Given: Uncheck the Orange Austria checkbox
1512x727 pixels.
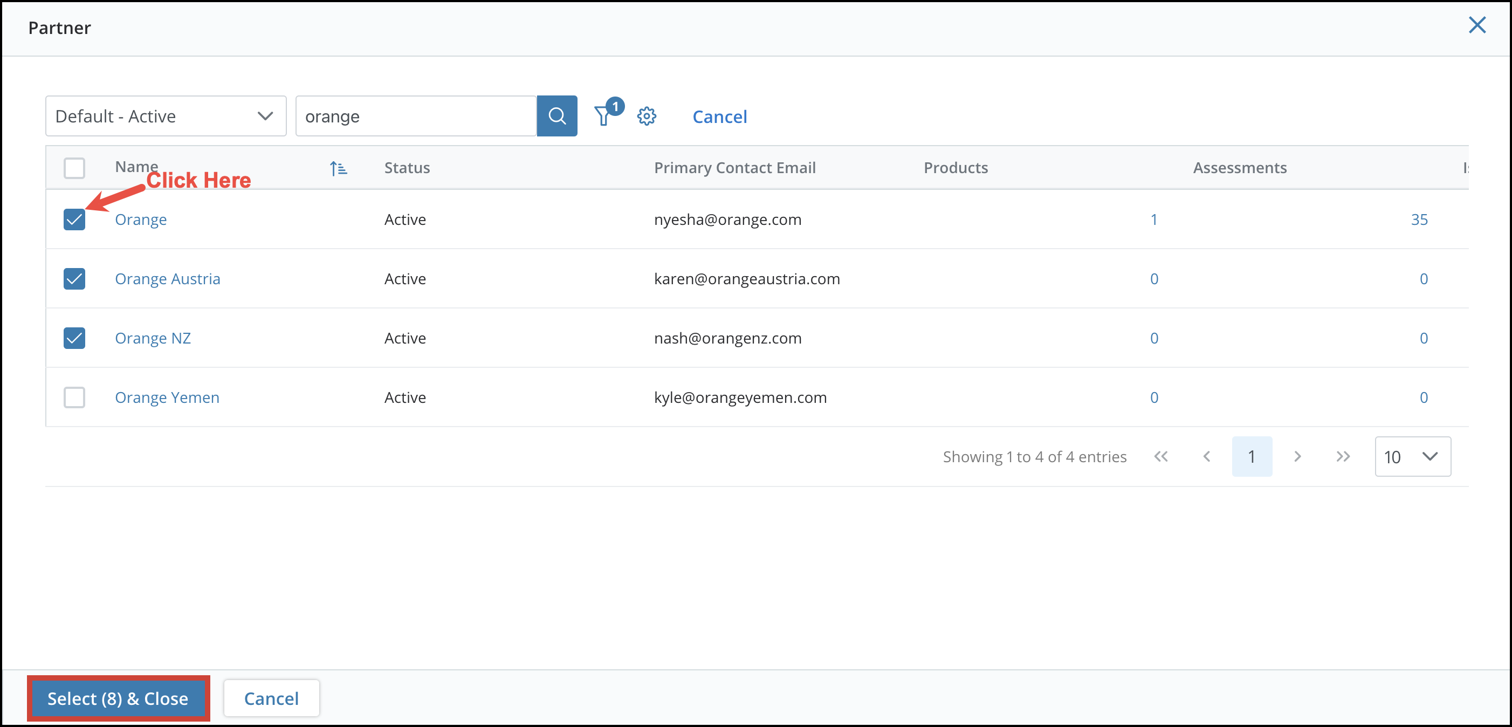Looking at the screenshot, I should point(74,279).
